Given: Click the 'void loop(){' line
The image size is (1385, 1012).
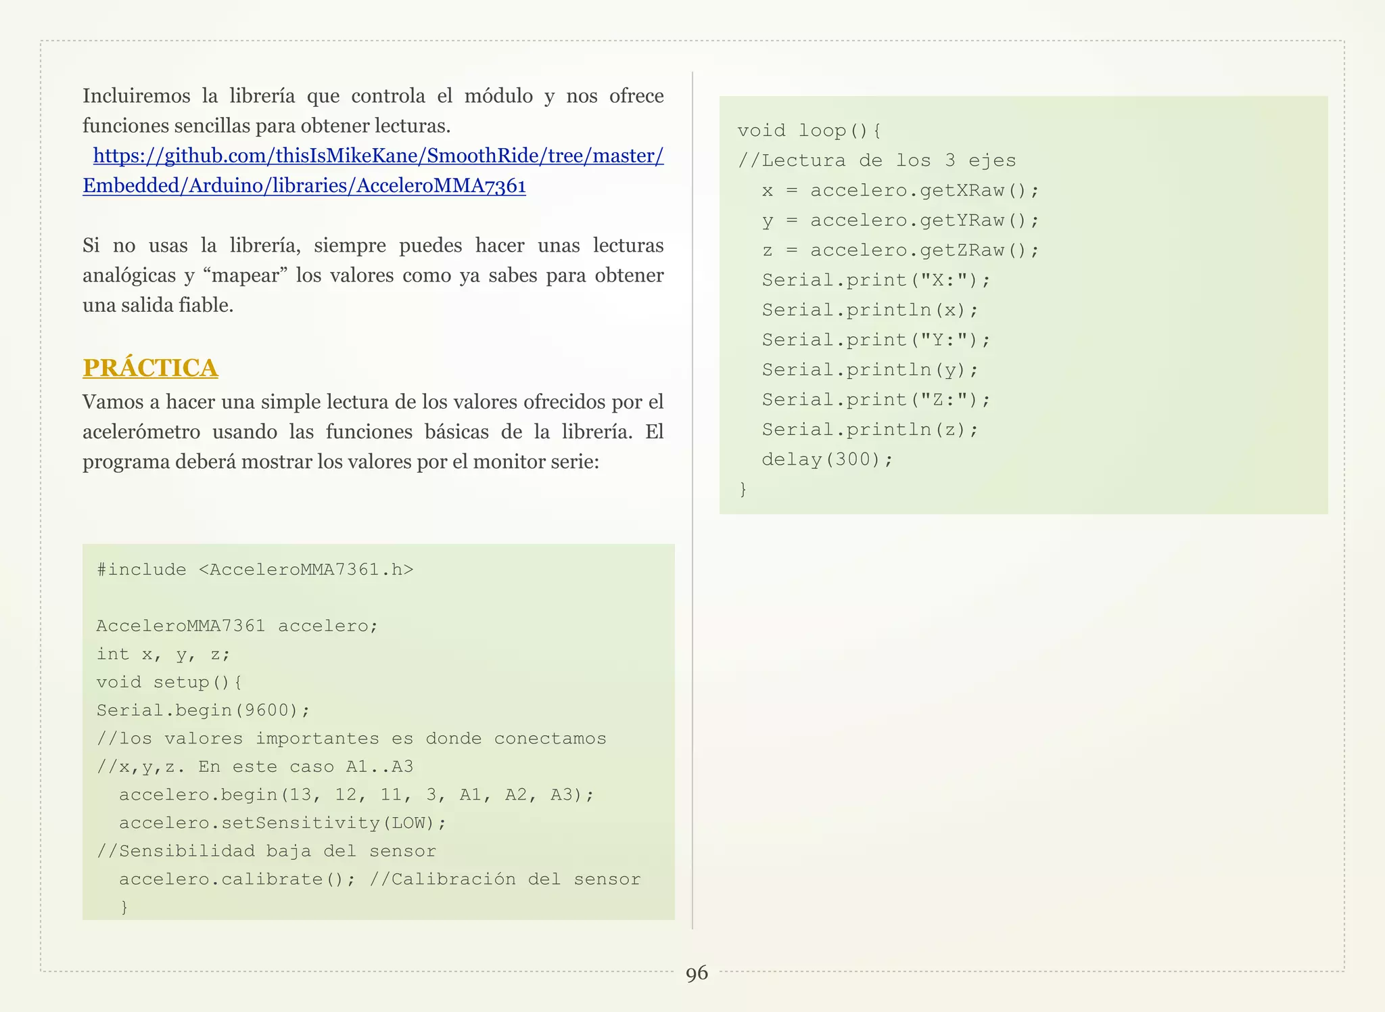Looking at the screenshot, I should point(809,131).
